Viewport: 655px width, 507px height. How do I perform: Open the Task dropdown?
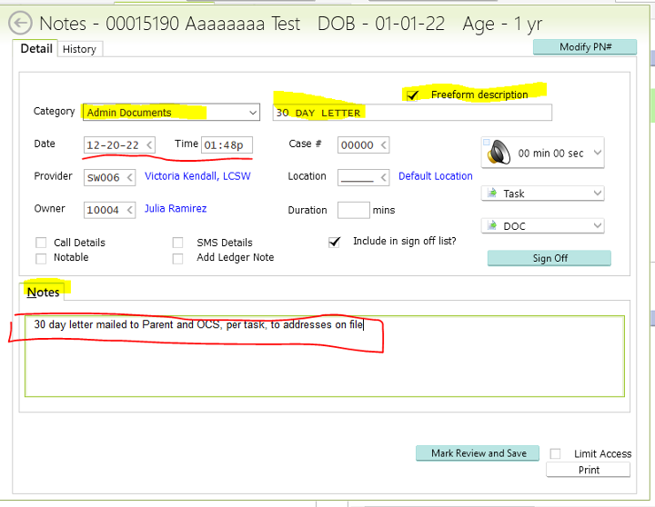(x=597, y=194)
